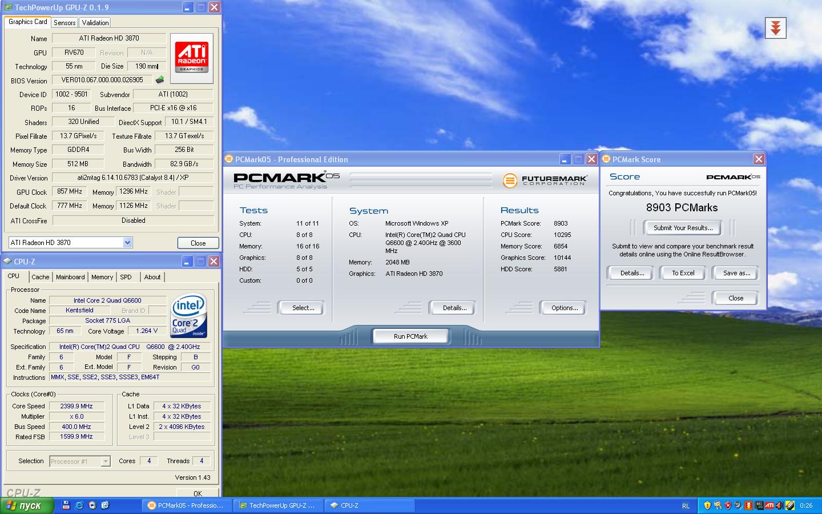Click the yellow memory chip tray icon

790,505
